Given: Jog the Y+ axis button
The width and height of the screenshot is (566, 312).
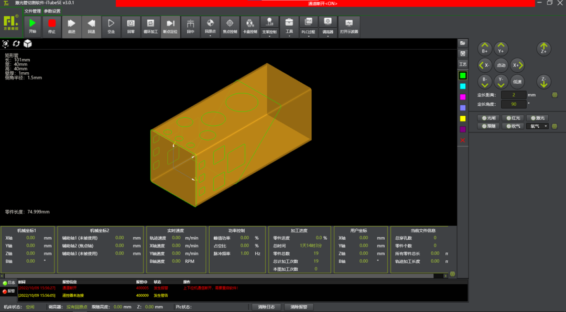Looking at the screenshot, I should [501, 49].
